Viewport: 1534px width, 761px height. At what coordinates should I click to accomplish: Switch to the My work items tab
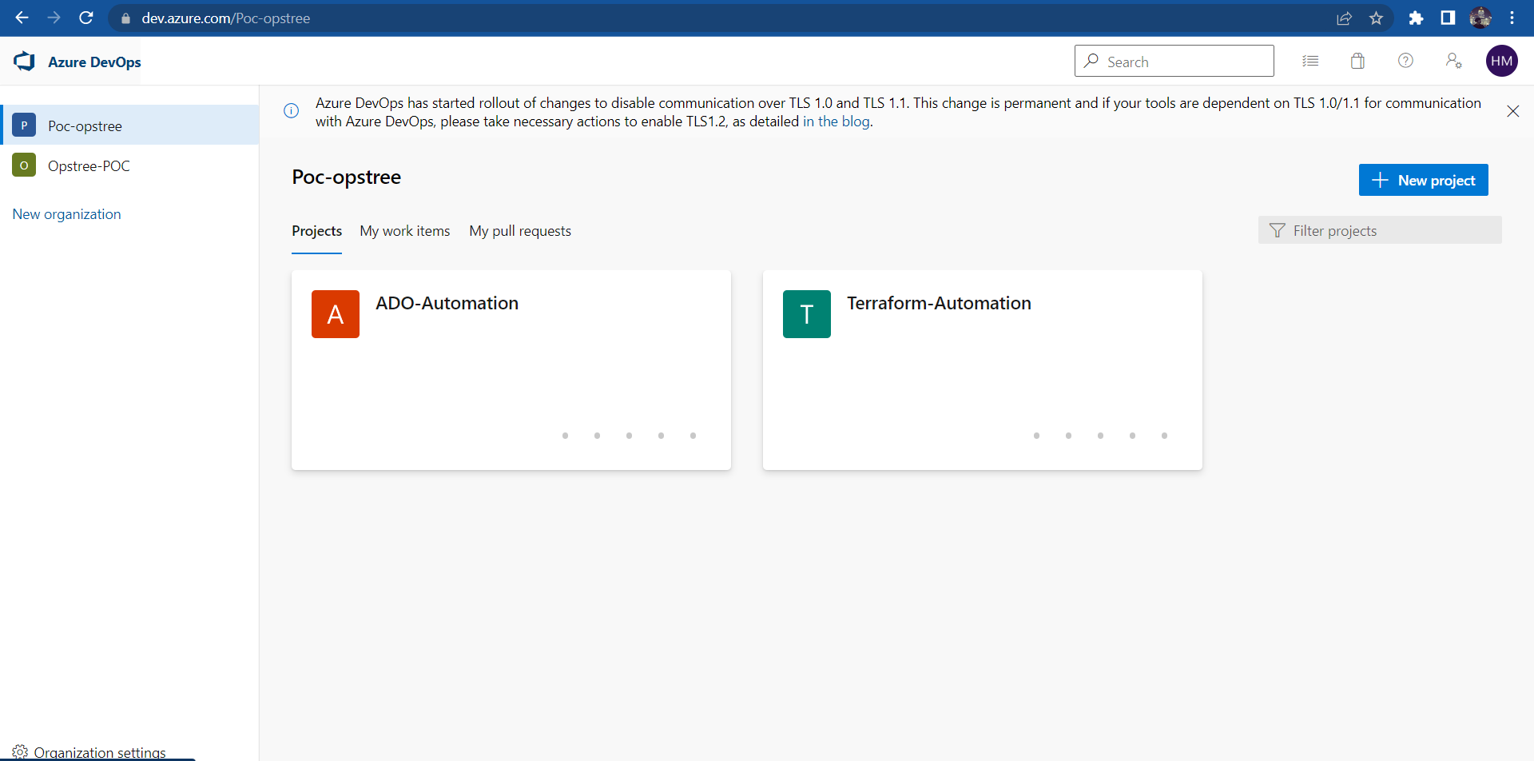pos(404,230)
